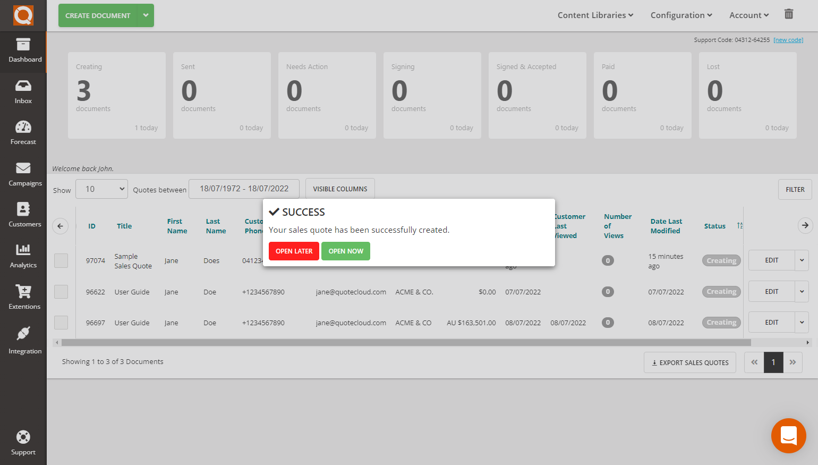Open Customers address book icon
Image resolution: width=818 pixels, height=465 pixels.
23,209
